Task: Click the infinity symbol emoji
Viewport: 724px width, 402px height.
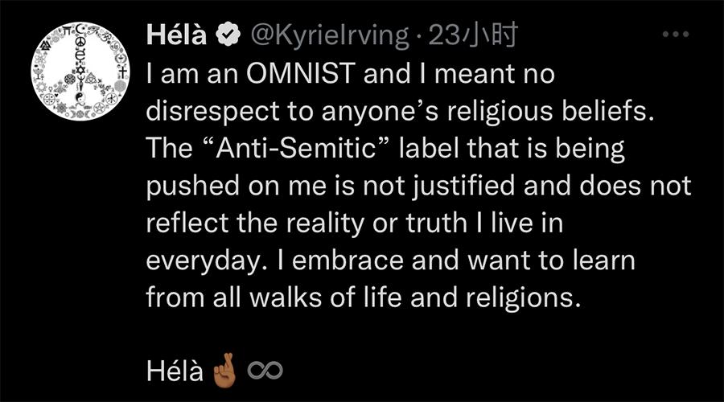Action: point(265,370)
